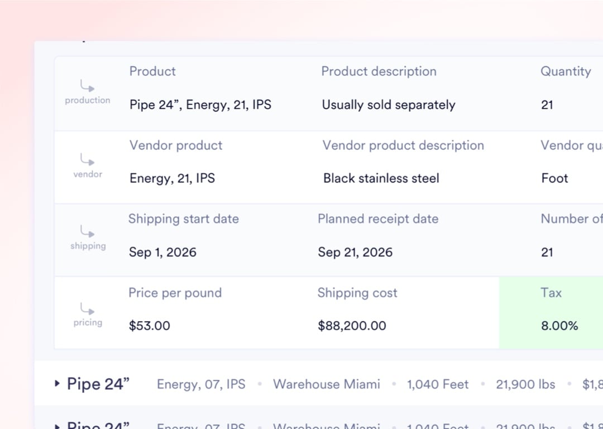Screen dimensions: 603x429
Task: Click the 1,040 Feet value in the summary row
Action: pyautogui.click(x=438, y=384)
